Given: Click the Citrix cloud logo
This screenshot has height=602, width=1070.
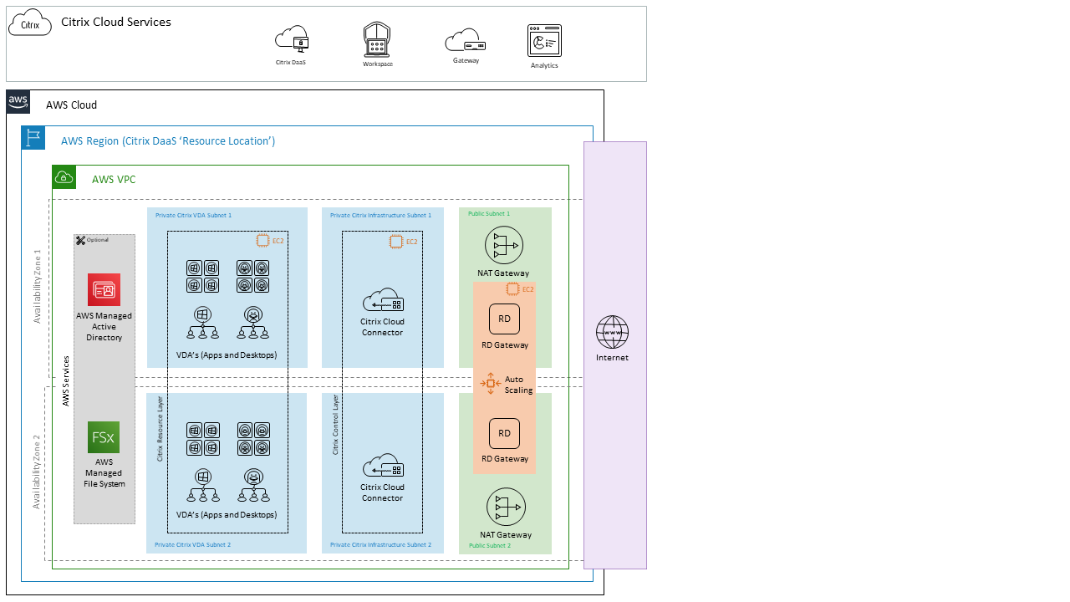Looking at the screenshot, I should coord(30,23).
